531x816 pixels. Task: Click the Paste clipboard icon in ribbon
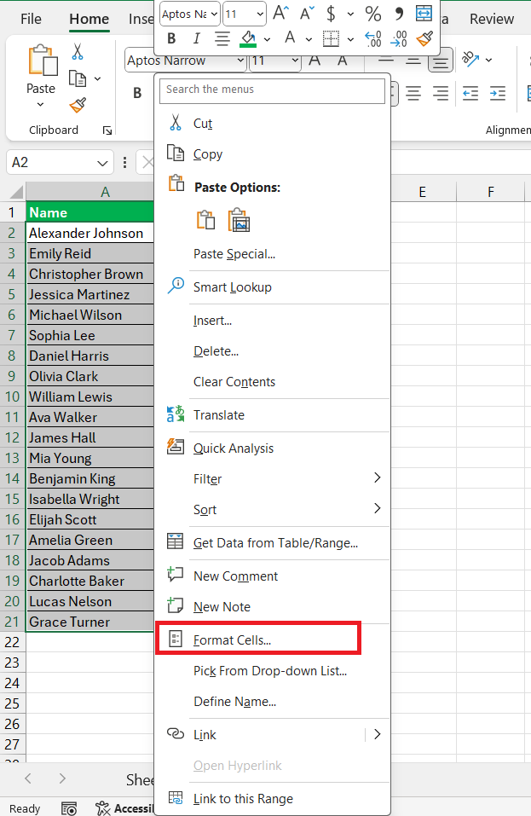[42, 61]
